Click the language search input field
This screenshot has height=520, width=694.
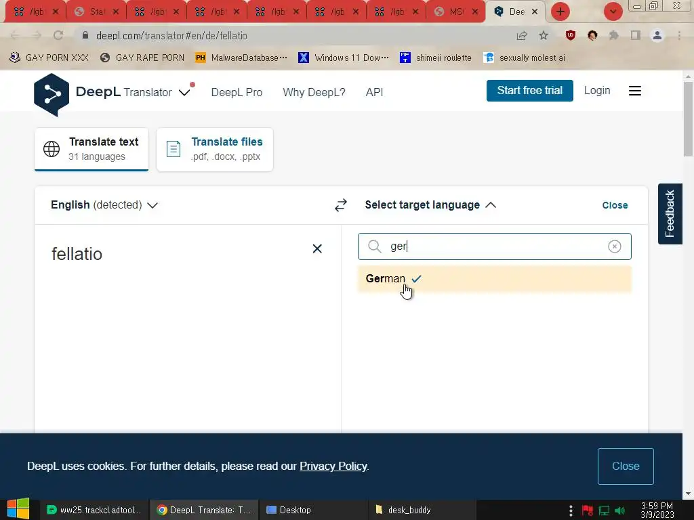click(x=494, y=246)
